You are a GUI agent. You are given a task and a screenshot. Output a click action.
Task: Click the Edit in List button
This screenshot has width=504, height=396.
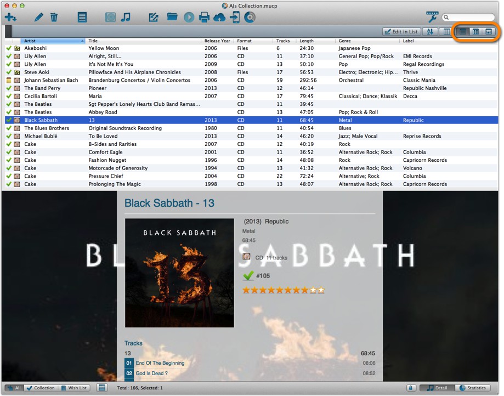[x=402, y=31]
